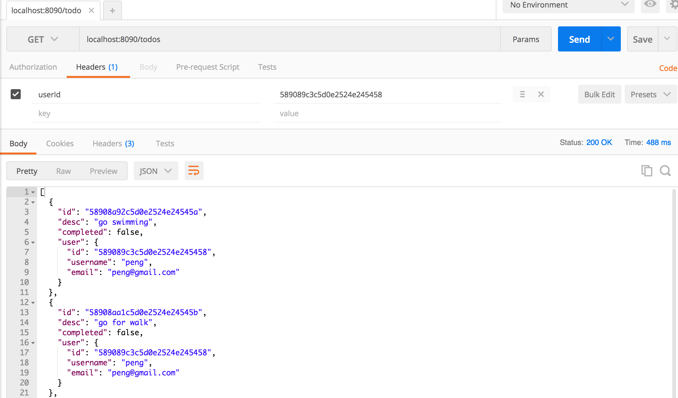Expand the Send button arrow options

[x=611, y=39]
